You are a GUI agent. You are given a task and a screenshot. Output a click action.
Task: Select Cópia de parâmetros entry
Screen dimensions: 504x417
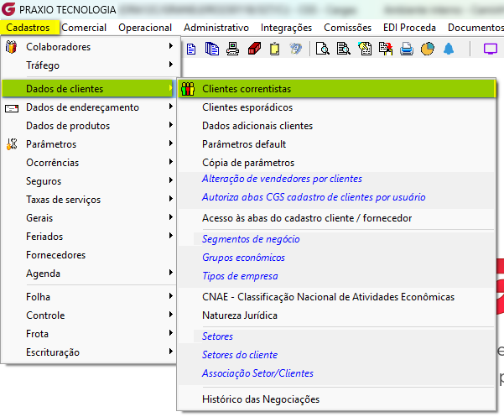point(336,163)
